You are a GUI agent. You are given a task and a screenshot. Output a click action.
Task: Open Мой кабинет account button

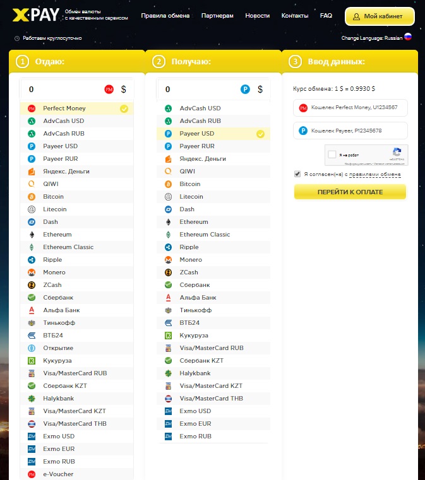point(380,16)
